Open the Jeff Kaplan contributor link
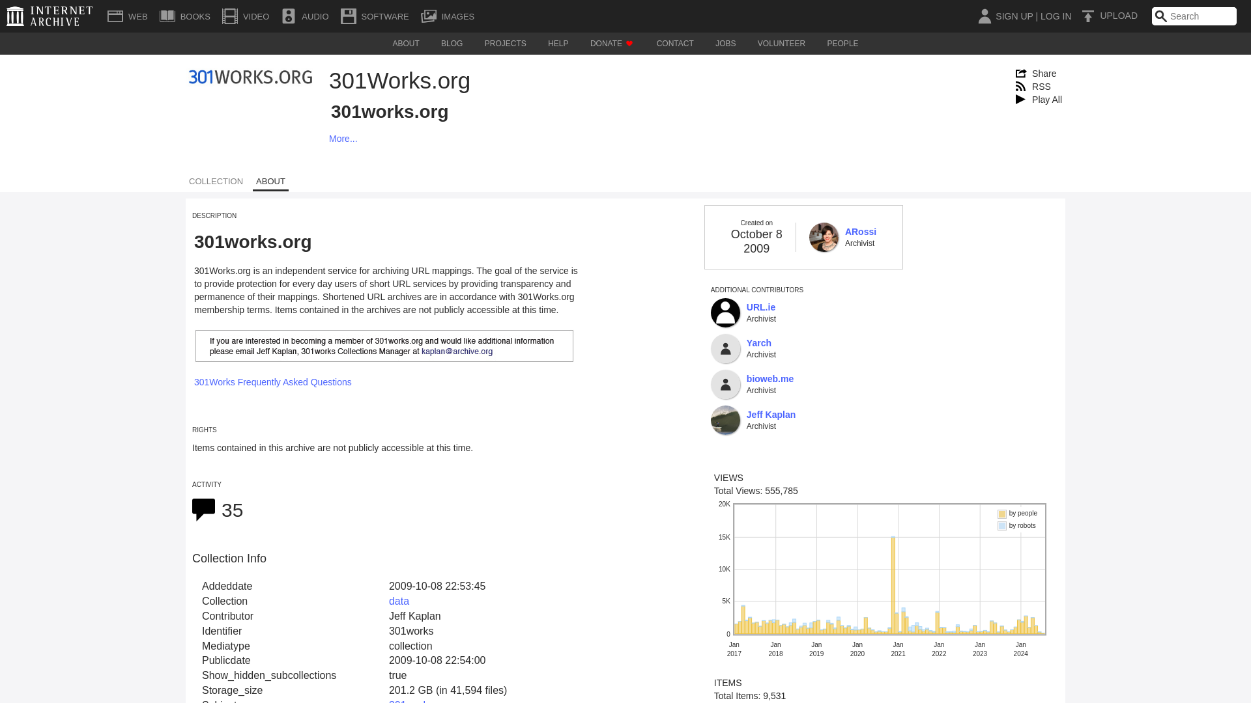Viewport: 1251px width, 703px height. (x=771, y=415)
